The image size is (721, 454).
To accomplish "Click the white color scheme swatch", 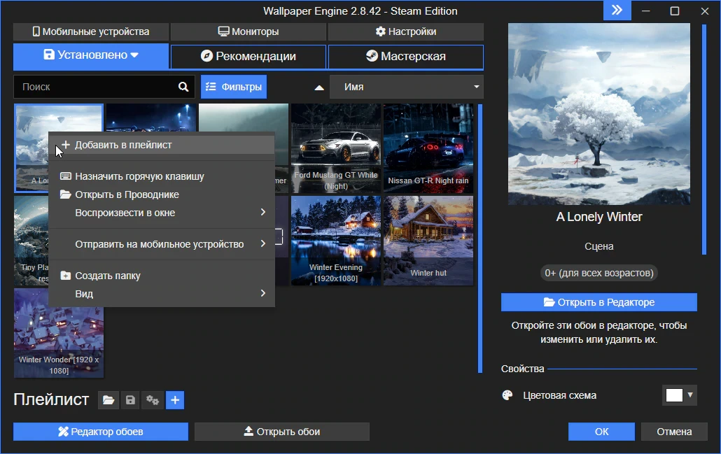I will coord(674,395).
